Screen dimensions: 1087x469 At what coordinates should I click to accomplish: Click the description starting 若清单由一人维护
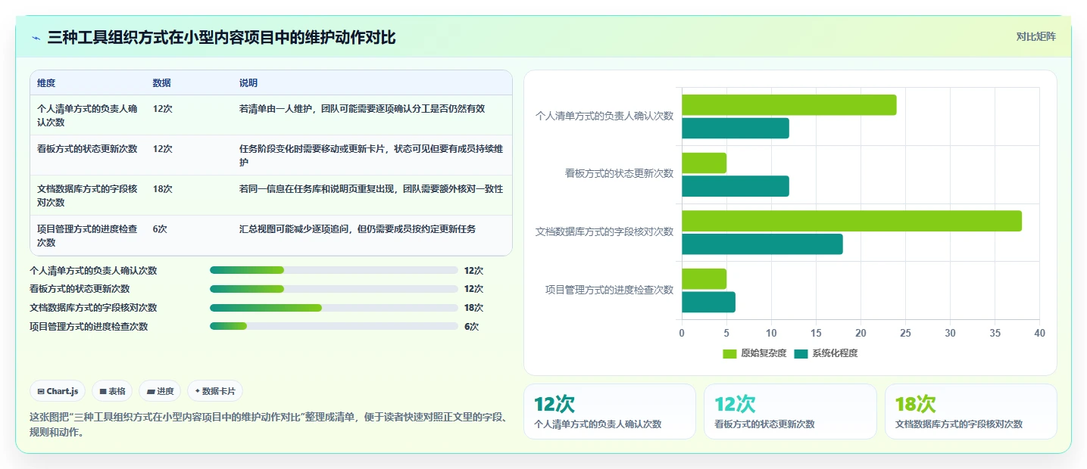click(x=362, y=109)
